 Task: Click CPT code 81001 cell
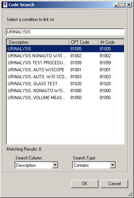pos(76,69)
